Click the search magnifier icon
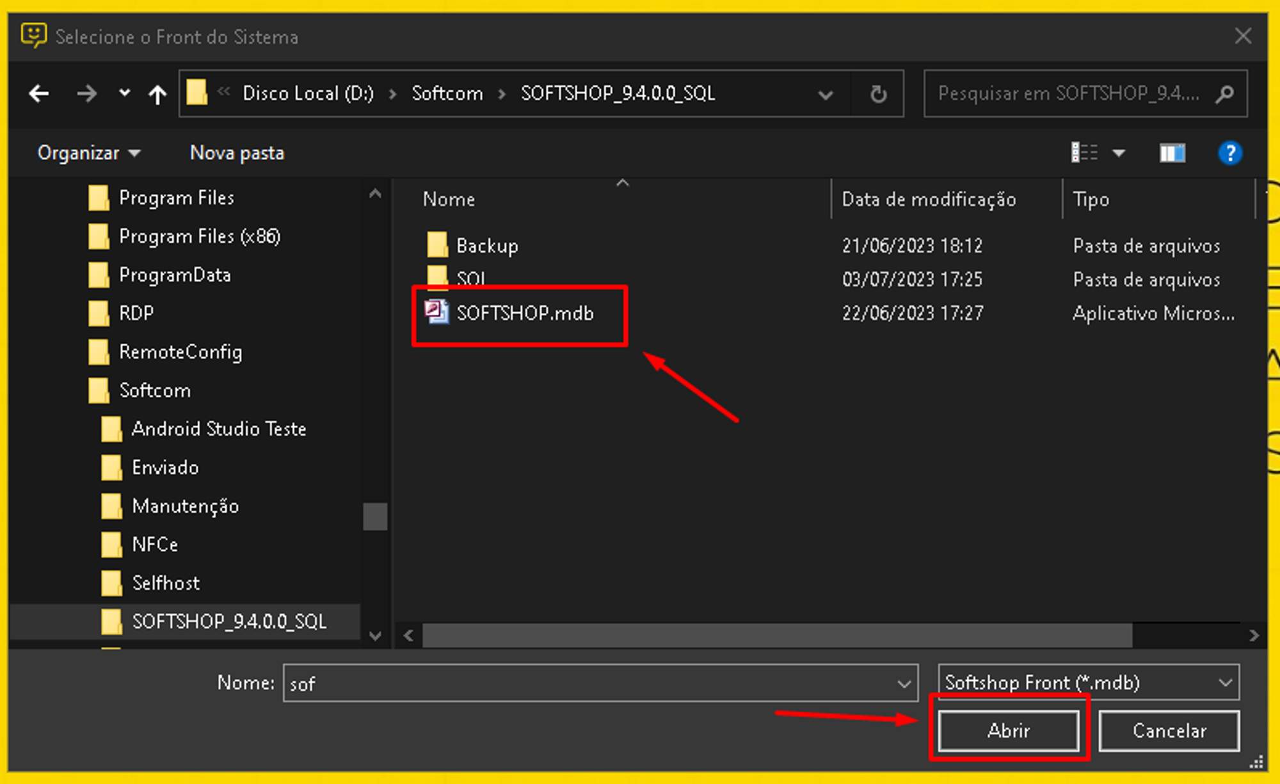Viewport: 1280px width, 784px height. coord(1224,94)
